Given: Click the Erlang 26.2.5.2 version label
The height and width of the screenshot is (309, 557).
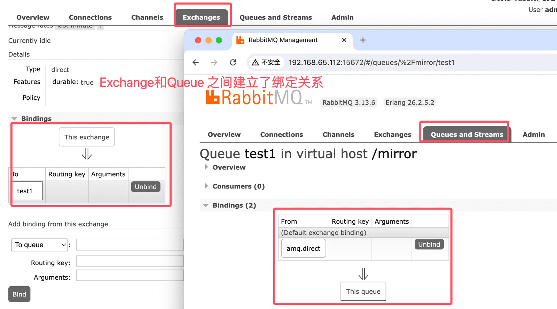Looking at the screenshot, I should [410, 102].
